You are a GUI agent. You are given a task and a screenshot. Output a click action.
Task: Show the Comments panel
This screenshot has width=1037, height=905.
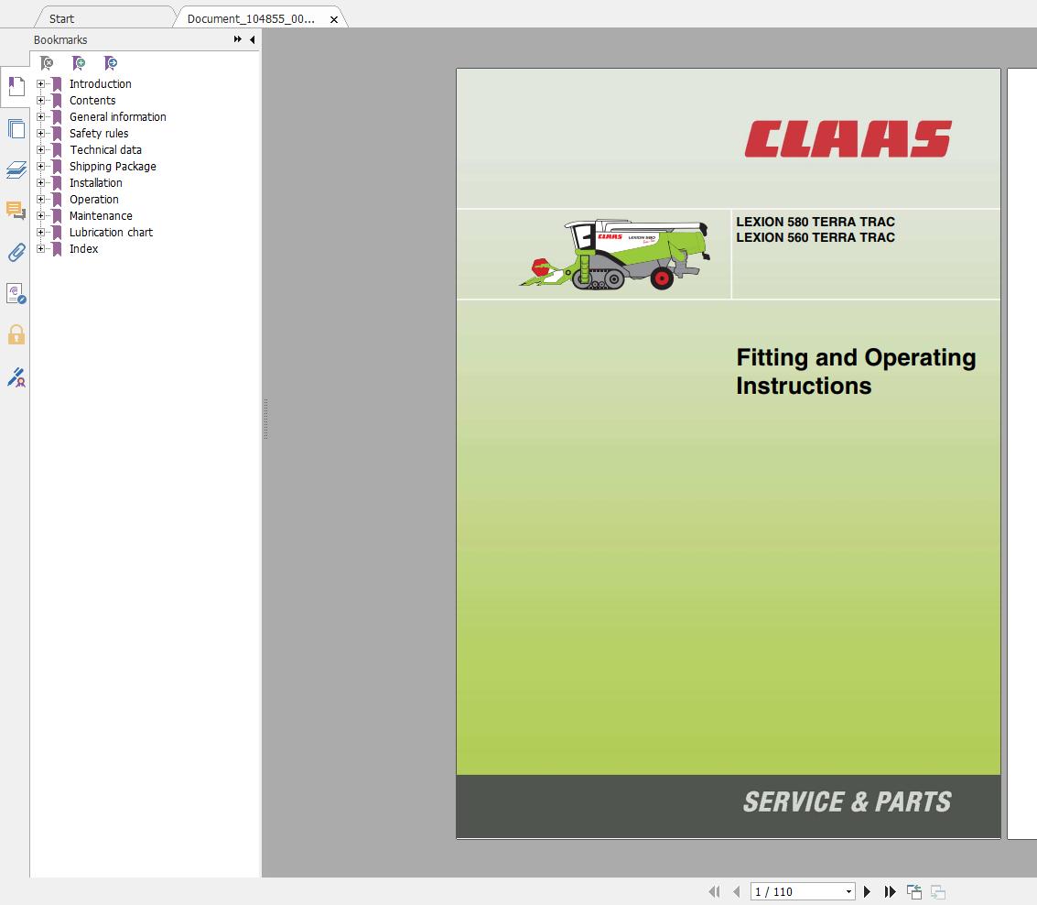pyautogui.click(x=16, y=212)
